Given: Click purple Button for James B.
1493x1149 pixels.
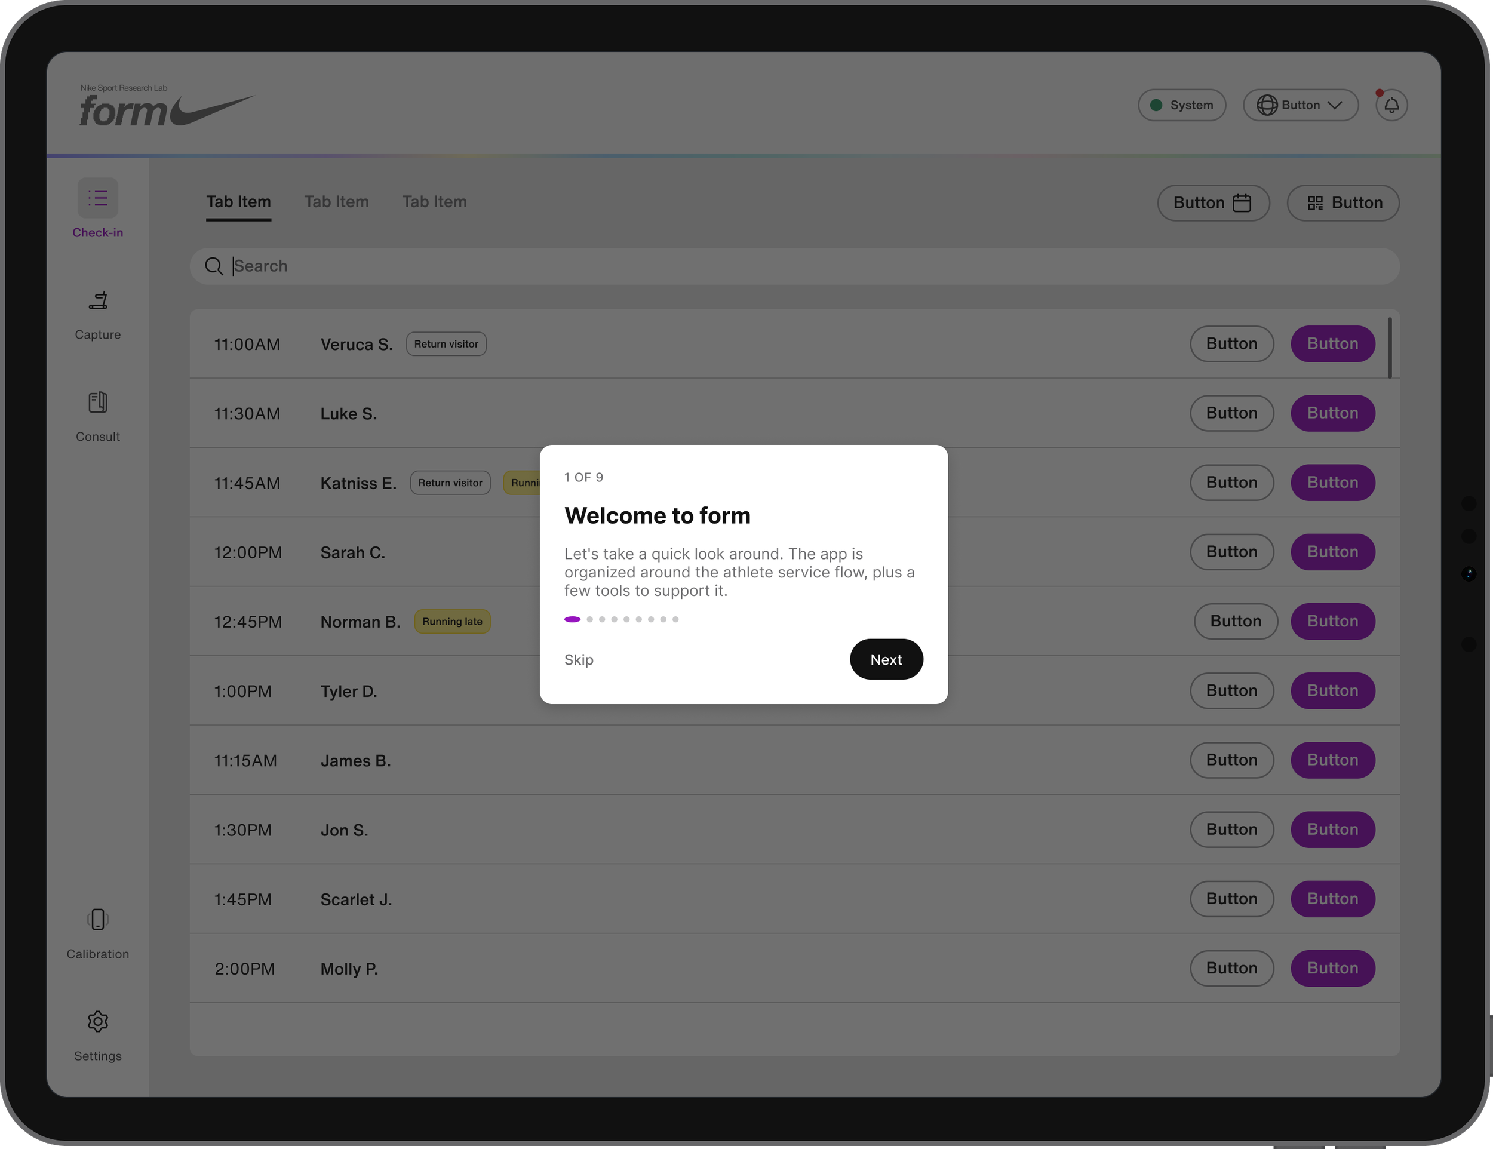Looking at the screenshot, I should (1332, 760).
